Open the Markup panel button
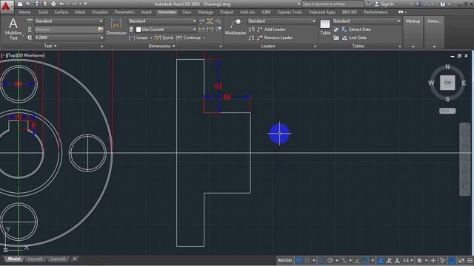 pos(413,32)
